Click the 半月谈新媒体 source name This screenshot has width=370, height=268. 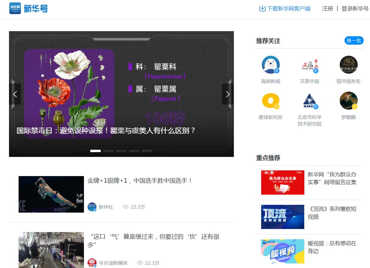pyautogui.click(x=113, y=263)
